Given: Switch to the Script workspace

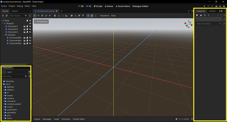Looking at the screenshot, I should click(98, 6).
